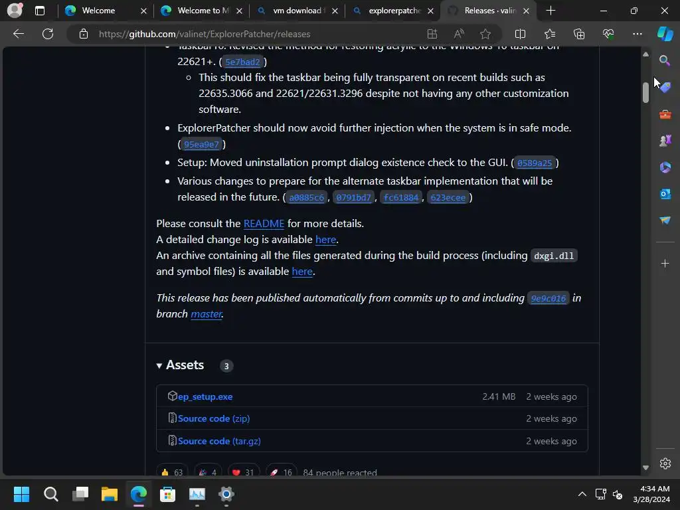The width and height of the screenshot is (680, 510).
Task: Open the profile avatar menu
Action: (15, 11)
